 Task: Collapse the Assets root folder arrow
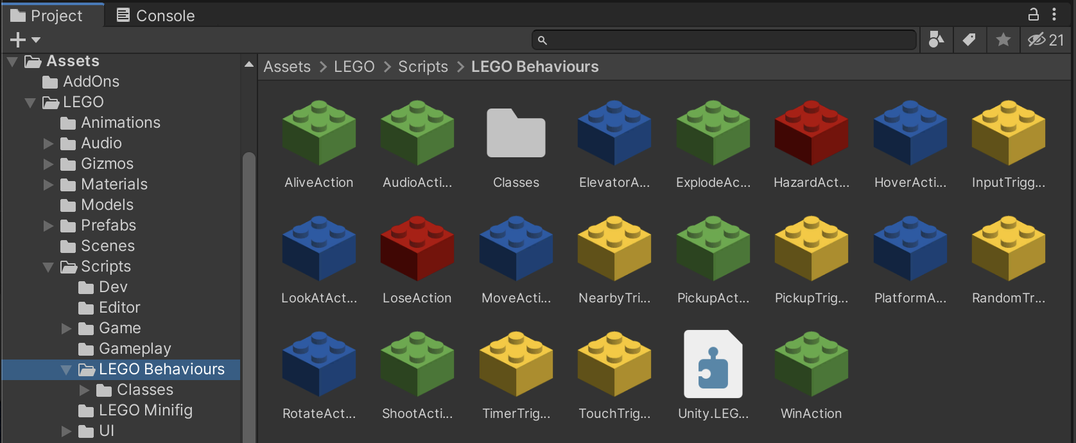click(x=12, y=62)
